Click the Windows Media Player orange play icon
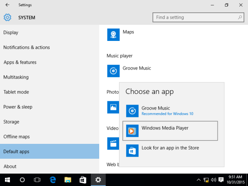The width and height of the screenshot is (248, 186). (132, 131)
